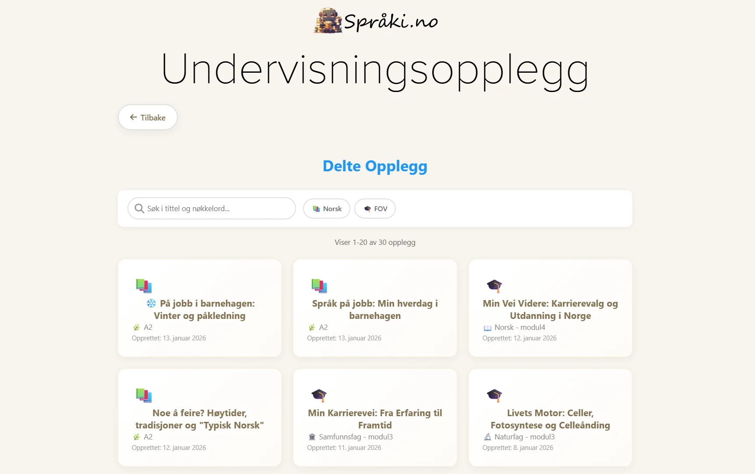Screen dimensions: 755x474
Task: Disable the A2 level tag on 'Språk på jobb'
Action: click(319, 327)
